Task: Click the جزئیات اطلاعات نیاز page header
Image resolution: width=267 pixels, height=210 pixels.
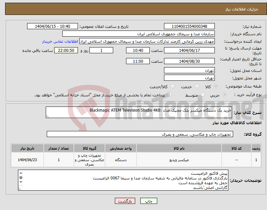Action: coord(136,9)
